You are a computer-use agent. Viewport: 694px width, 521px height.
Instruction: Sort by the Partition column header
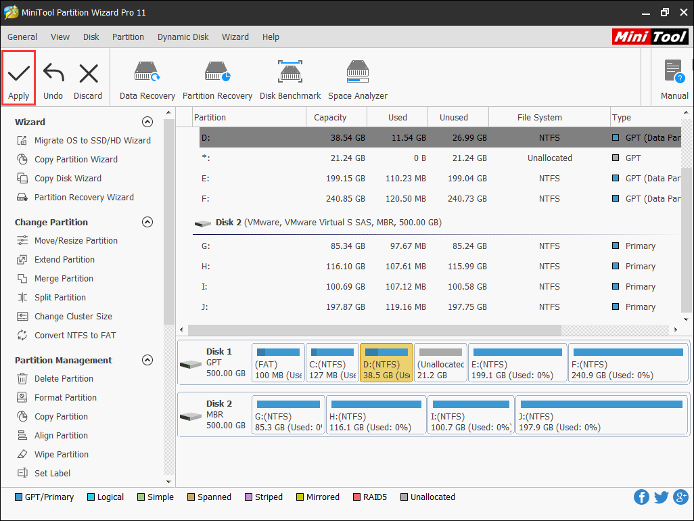(x=250, y=117)
